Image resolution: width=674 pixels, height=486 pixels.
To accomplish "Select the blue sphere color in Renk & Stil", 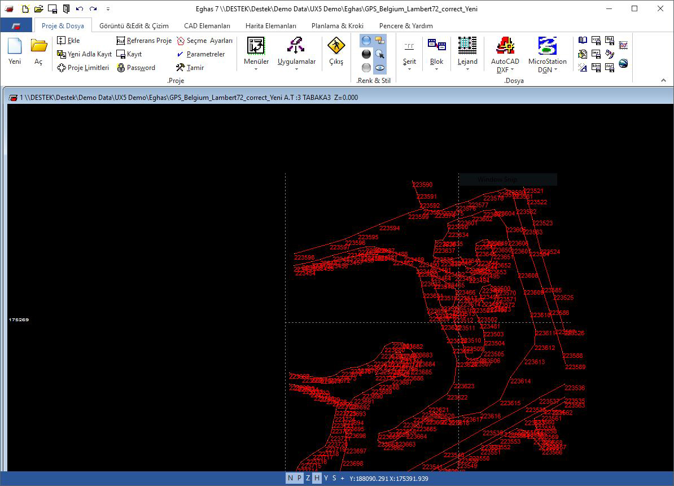I will [366, 41].
